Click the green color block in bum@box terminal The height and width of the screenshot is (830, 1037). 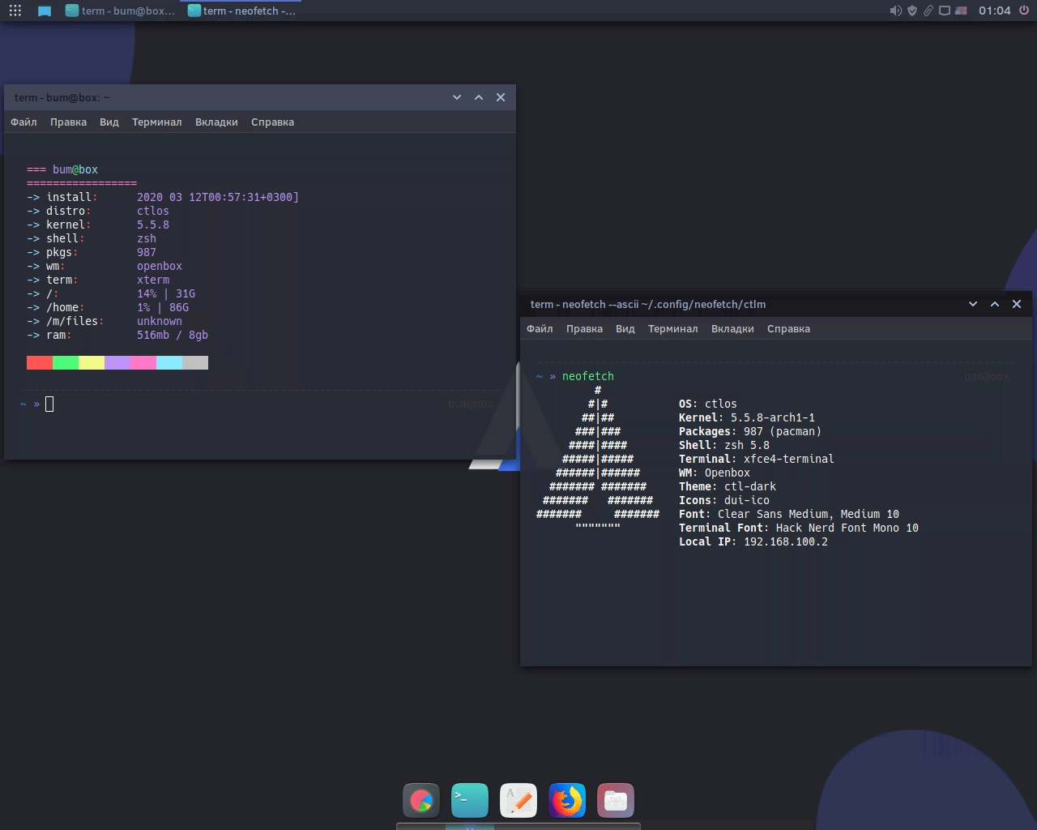66,362
